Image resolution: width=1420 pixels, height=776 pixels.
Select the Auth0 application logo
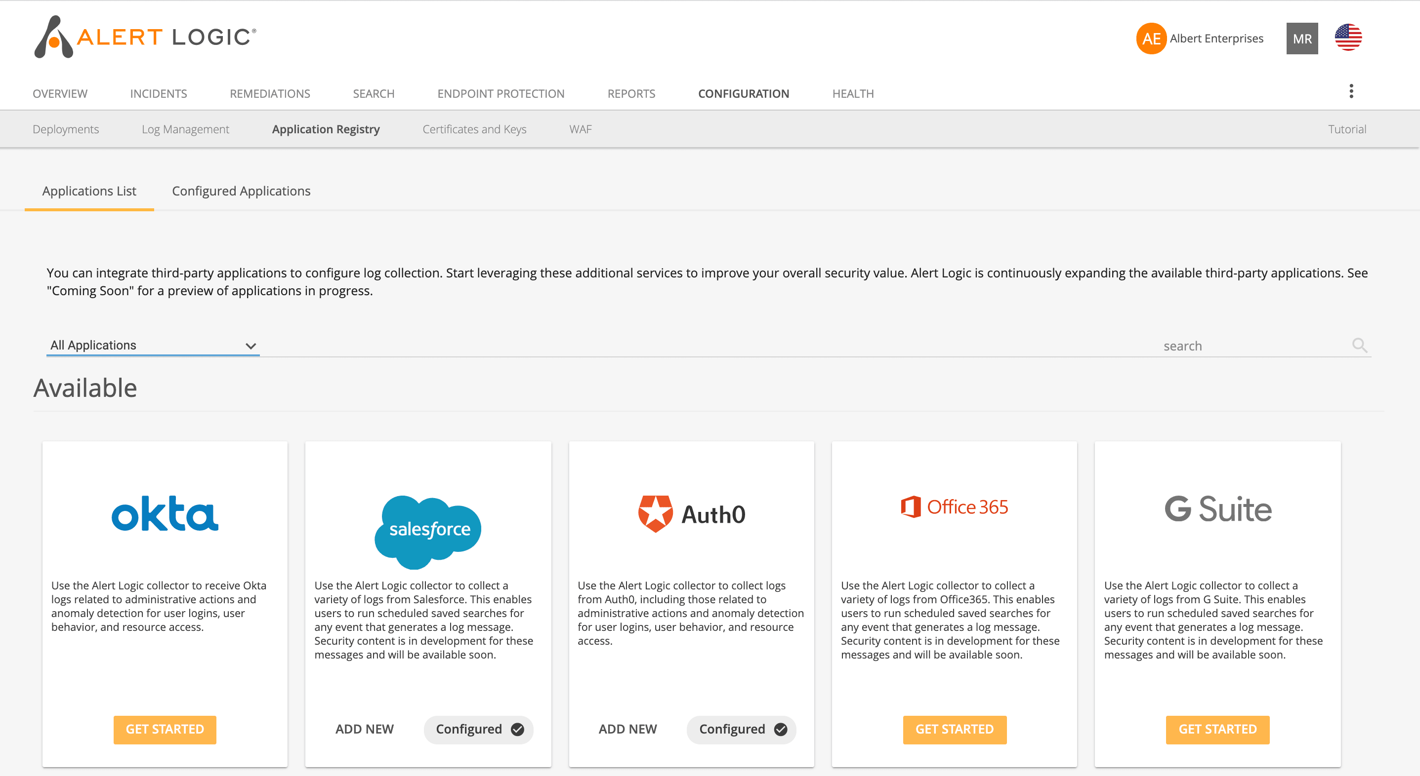point(691,513)
